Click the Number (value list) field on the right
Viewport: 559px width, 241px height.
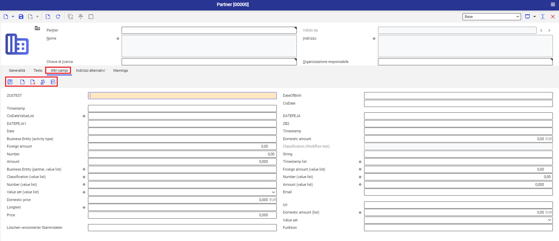[458, 177]
